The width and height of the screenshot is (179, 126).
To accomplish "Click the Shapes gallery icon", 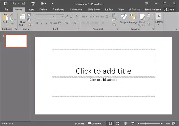I will click(x=124, y=17).
